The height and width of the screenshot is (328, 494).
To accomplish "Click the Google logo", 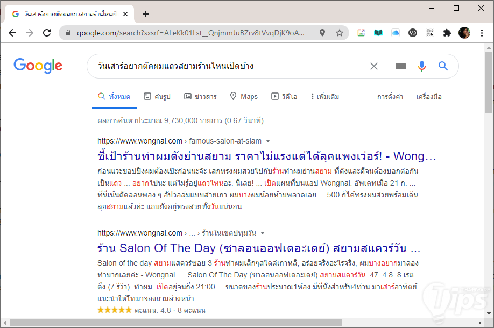I will 38,66.
